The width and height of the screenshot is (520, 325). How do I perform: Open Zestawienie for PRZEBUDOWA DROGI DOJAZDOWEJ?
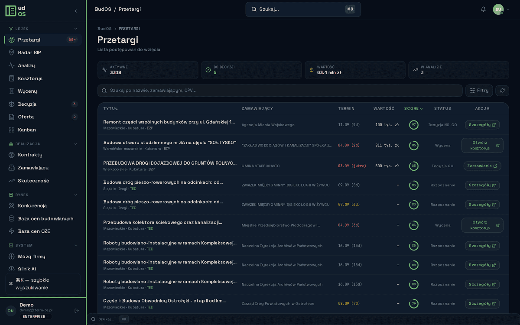[x=482, y=166]
